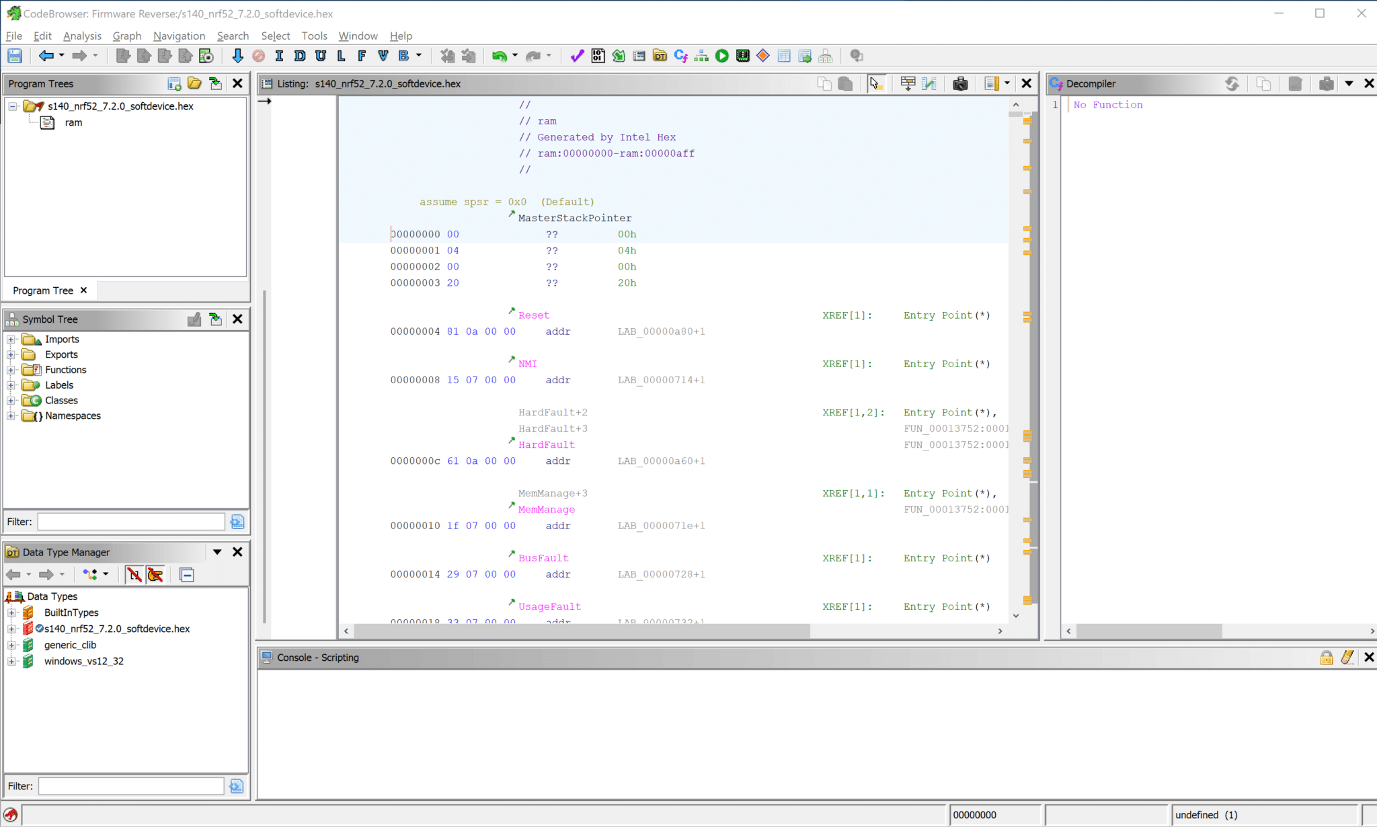The image size is (1377, 827).
Task: Re-decompile using the Decompiler refresh icon
Action: 1233,83
